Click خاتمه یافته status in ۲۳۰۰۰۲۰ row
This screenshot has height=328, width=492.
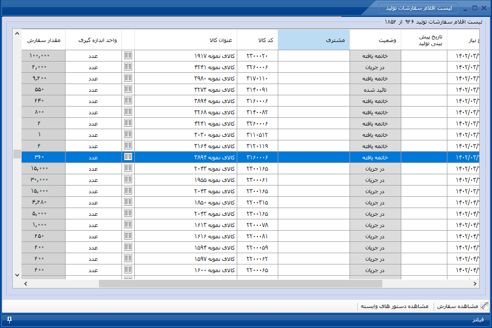pos(375,55)
